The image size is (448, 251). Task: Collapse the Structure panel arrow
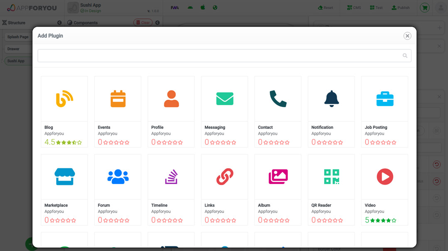point(59,23)
